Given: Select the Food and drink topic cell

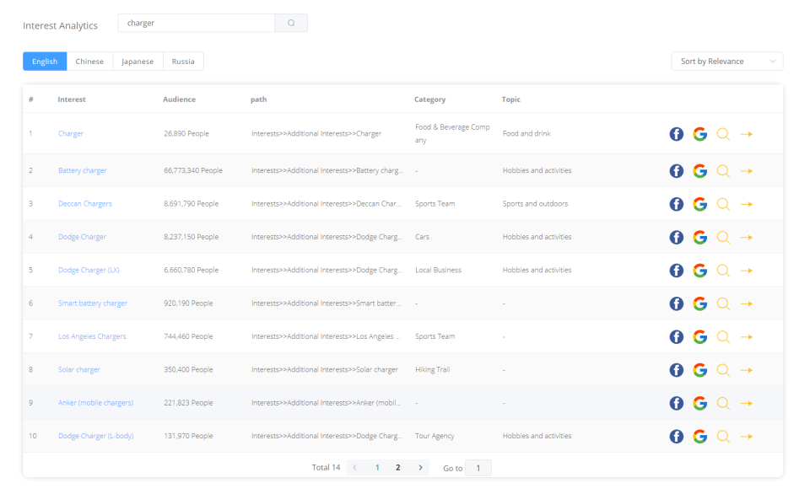Looking at the screenshot, I should click(x=526, y=134).
